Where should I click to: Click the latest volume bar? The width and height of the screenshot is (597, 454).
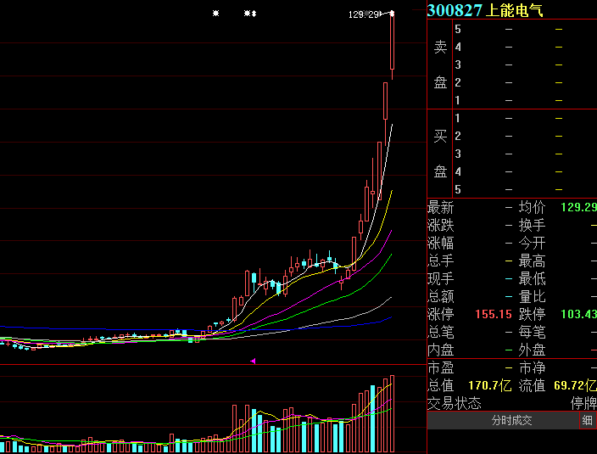(x=392, y=413)
